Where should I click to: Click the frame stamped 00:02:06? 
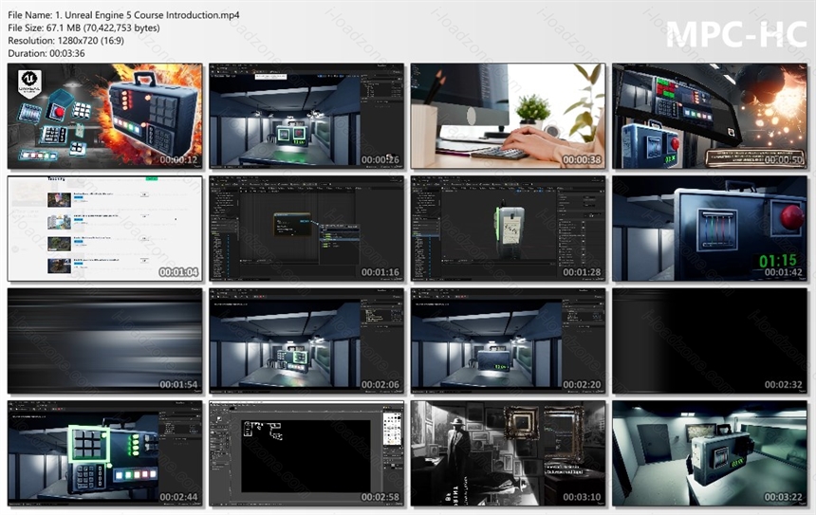306,340
